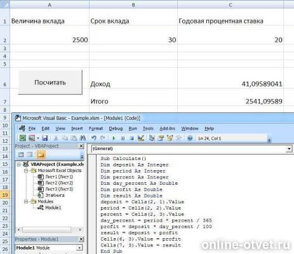Collapse the Modules folder node
Screen dimensions: 294x254
pyautogui.click(x=26, y=201)
